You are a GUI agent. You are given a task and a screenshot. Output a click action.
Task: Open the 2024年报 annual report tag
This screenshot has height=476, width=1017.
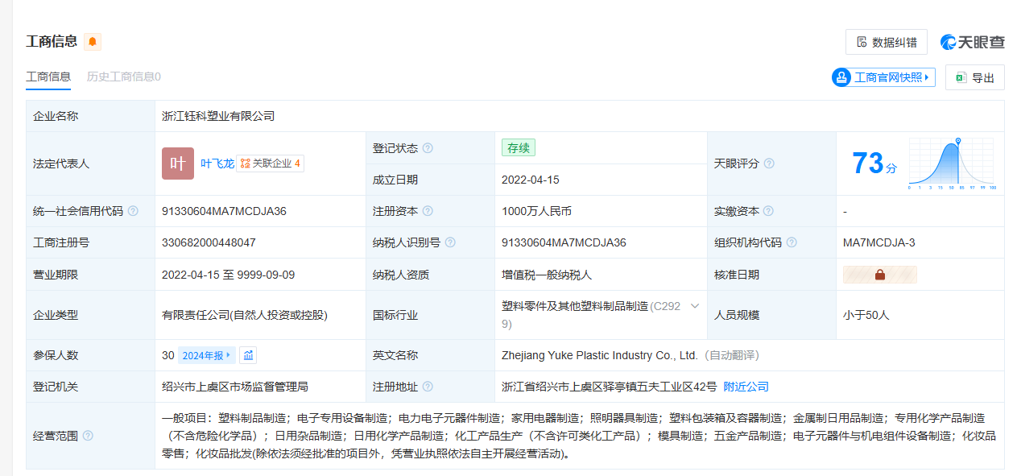pos(207,355)
